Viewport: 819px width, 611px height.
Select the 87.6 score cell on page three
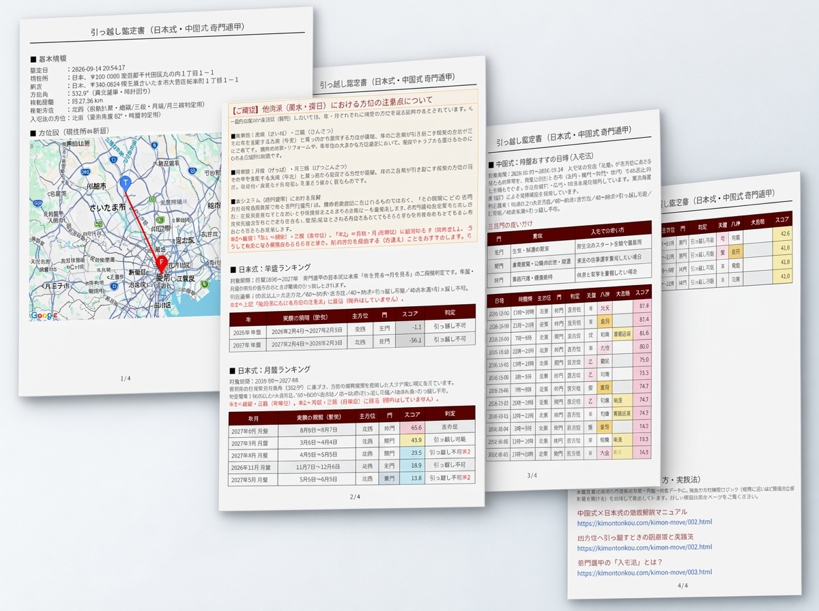point(644,306)
